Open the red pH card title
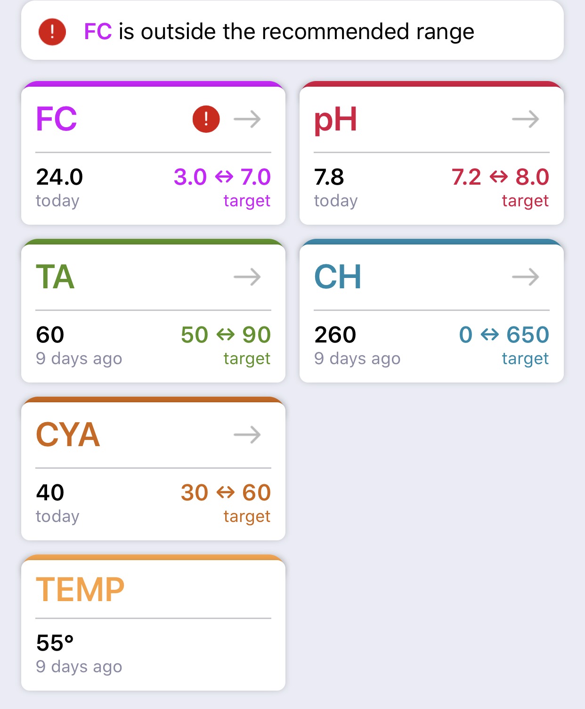The image size is (585, 709). tap(336, 120)
